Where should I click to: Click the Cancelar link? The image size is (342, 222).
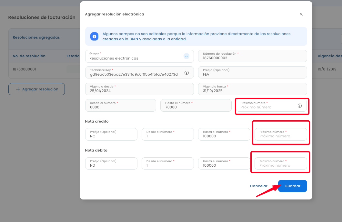[x=259, y=186]
